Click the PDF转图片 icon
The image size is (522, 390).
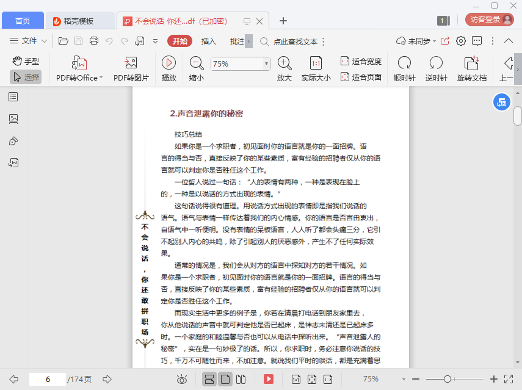tap(130, 63)
